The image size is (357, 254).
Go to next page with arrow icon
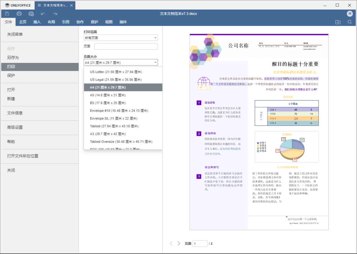coord(179,243)
